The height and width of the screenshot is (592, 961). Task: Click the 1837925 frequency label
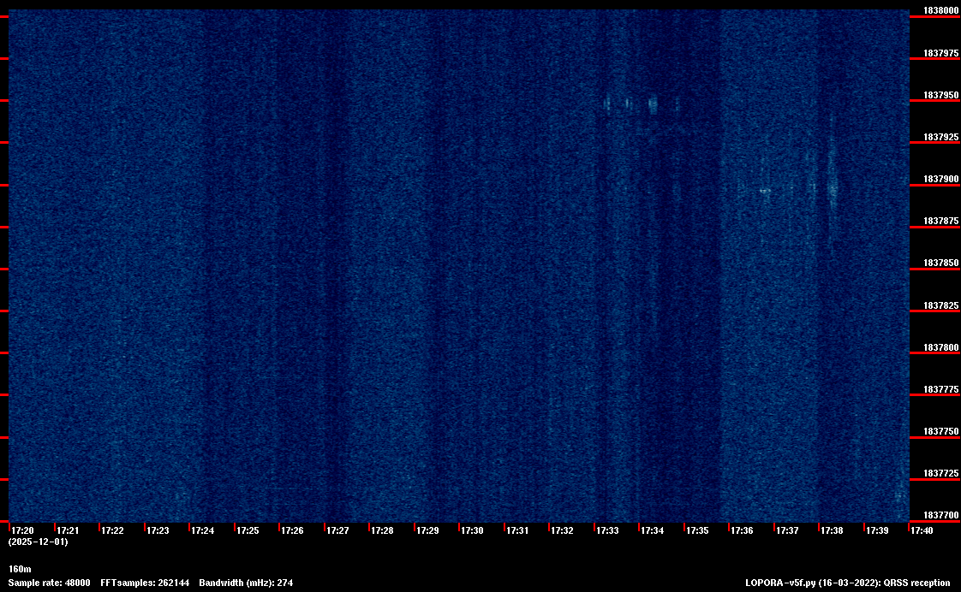[940, 137]
